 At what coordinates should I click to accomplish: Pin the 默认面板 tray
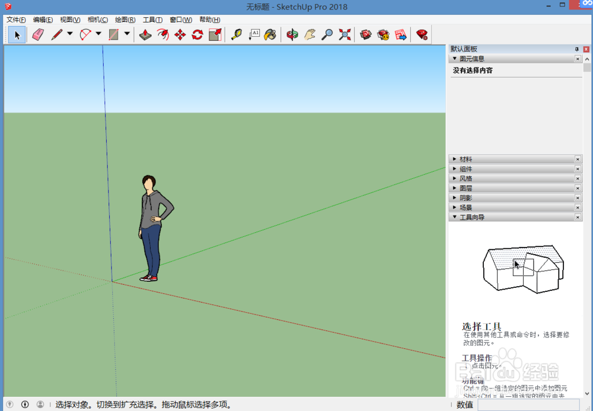click(577, 49)
